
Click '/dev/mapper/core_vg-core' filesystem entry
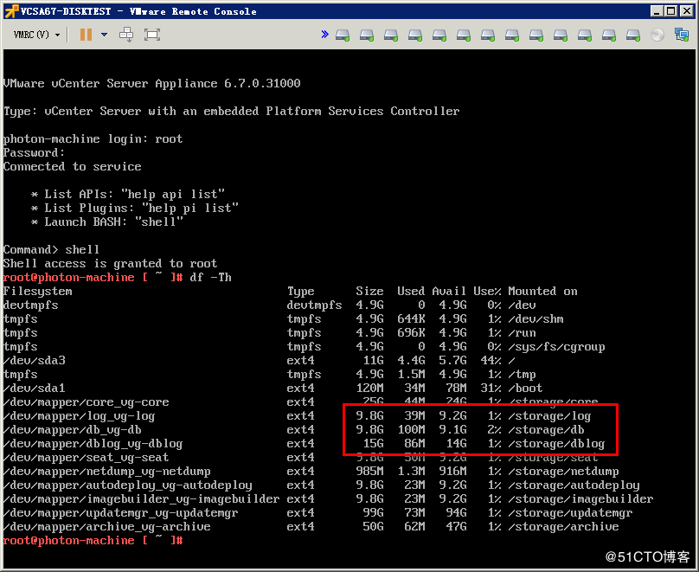(x=86, y=402)
